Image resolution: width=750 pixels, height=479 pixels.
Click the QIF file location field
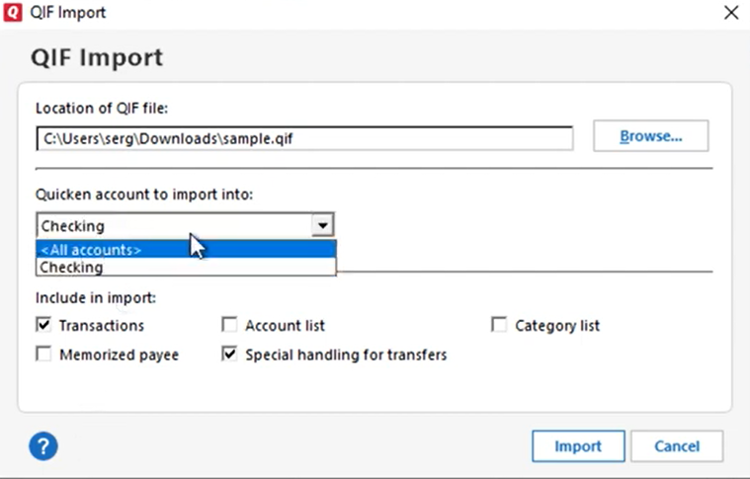[304, 138]
